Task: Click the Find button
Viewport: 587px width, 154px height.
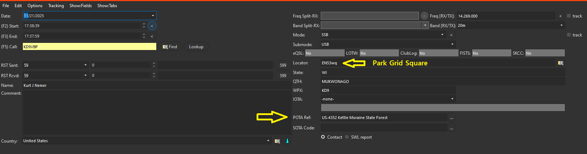Action: tap(170, 47)
